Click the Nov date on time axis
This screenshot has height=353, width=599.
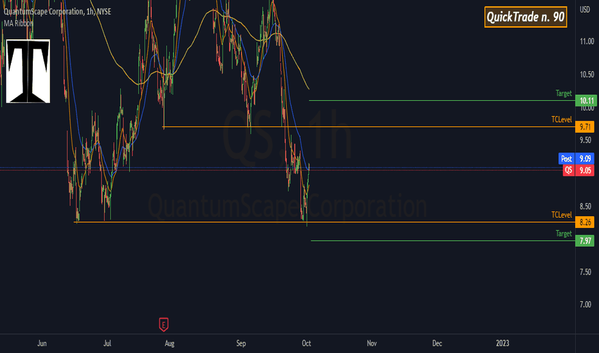[372, 343]
